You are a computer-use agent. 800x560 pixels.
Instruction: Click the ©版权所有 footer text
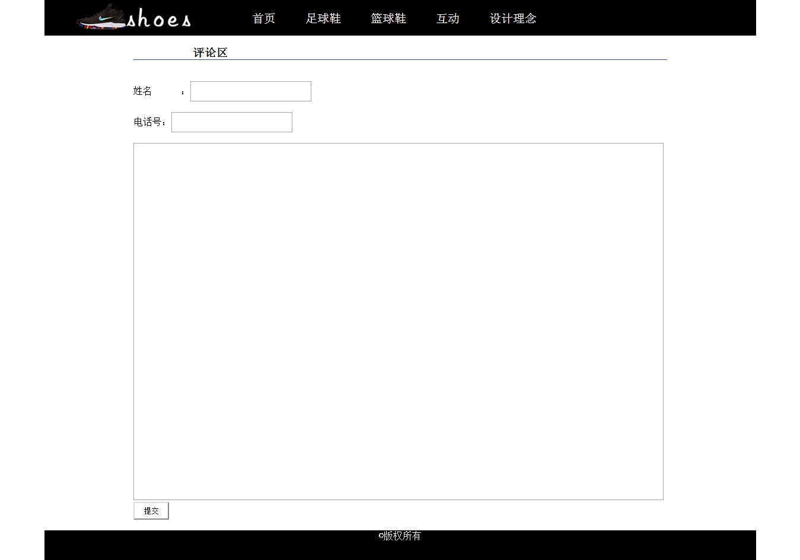(400, 536)
